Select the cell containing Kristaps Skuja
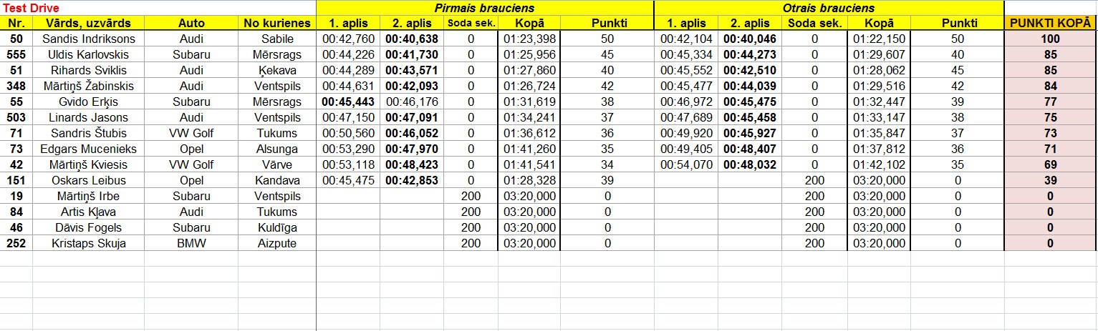The width and height of the screenshot is (1098, 331). [89, 243]
